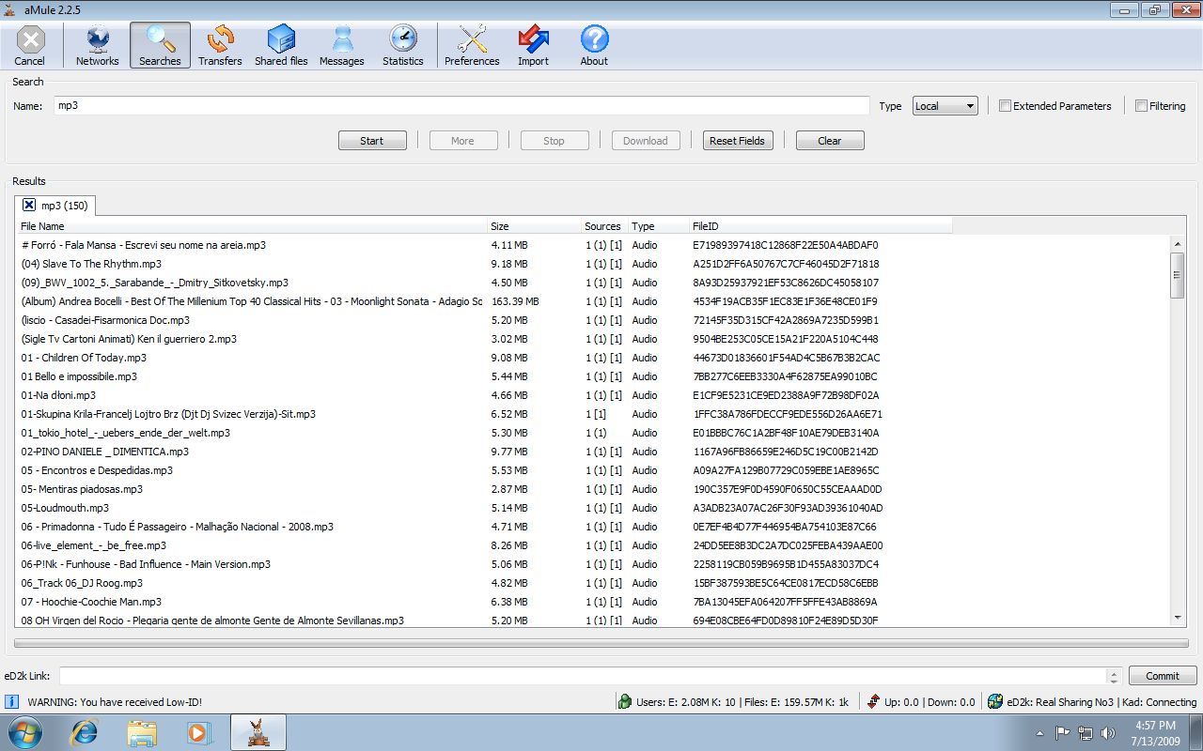
Task: Sort results by Sources column
Action: [603, 226]
